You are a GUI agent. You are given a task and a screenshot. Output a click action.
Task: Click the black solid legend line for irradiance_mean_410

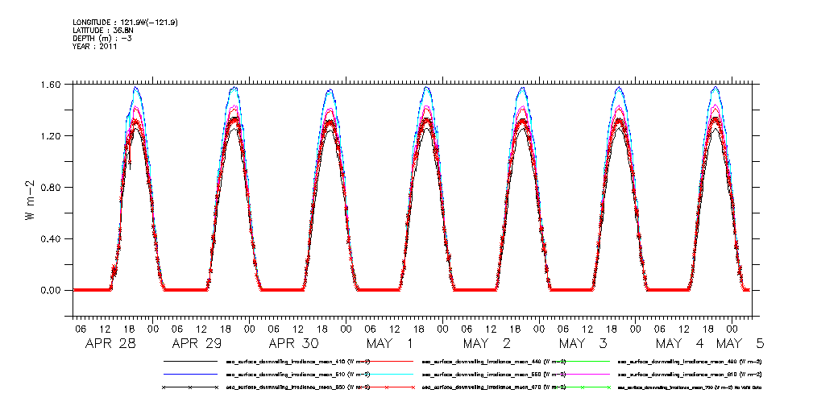(190, 361)
